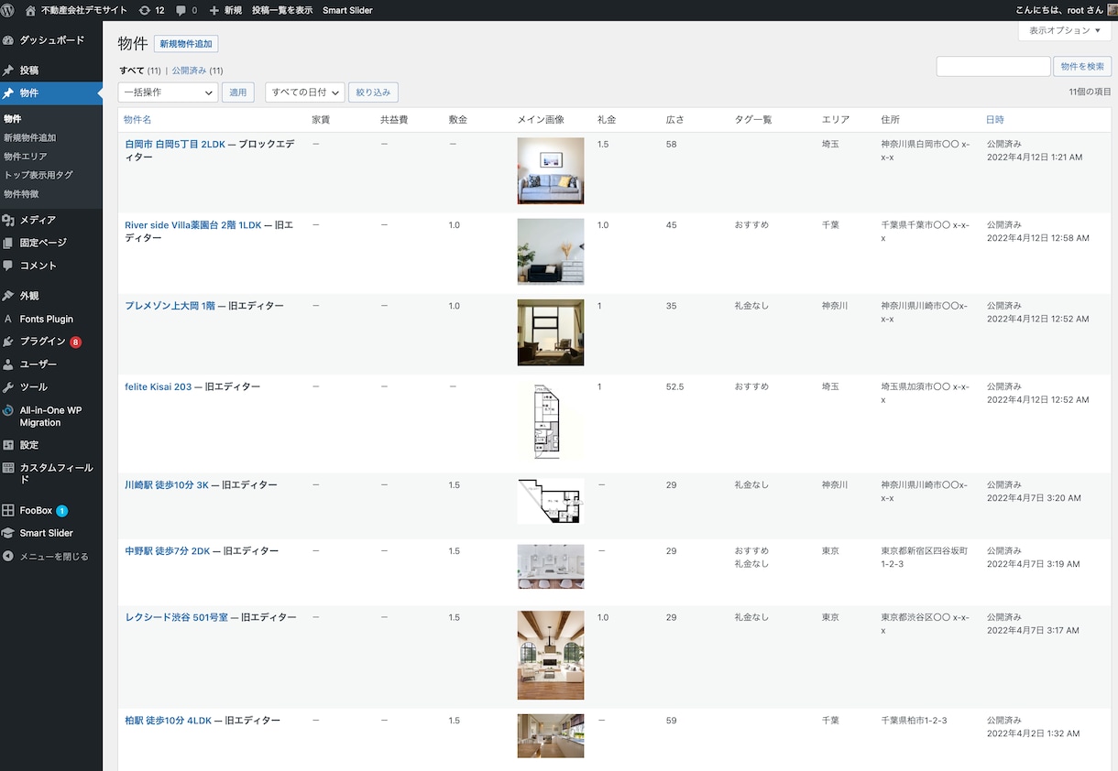
Task: Click the 設定 icon in the sidebar
Action: coord(9,445)
